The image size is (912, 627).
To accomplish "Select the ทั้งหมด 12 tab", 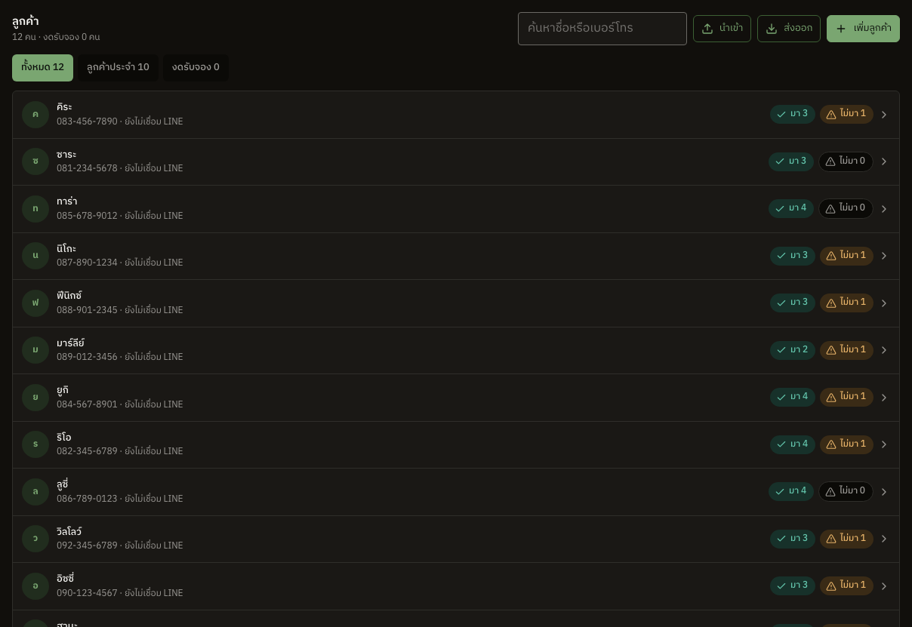I will (42, 68).
